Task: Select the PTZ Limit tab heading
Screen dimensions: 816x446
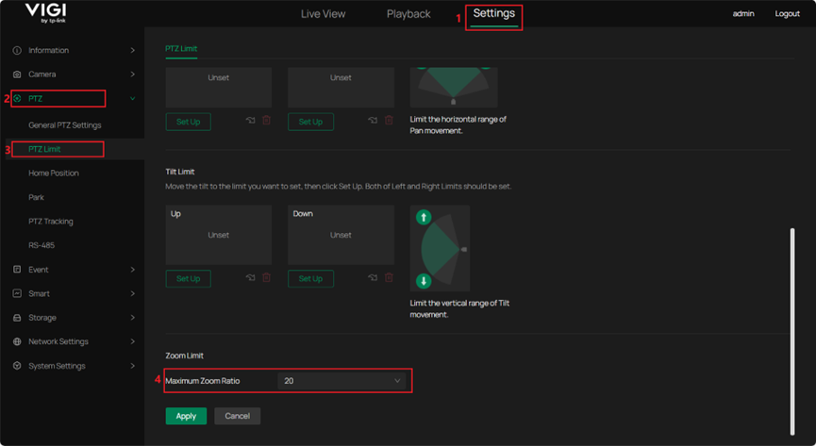Action: coord(181,48)
